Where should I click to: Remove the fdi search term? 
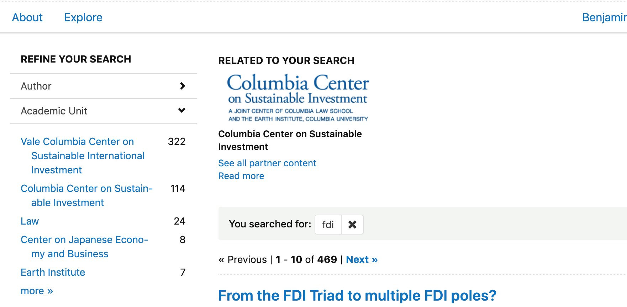[x=352, y=225]
